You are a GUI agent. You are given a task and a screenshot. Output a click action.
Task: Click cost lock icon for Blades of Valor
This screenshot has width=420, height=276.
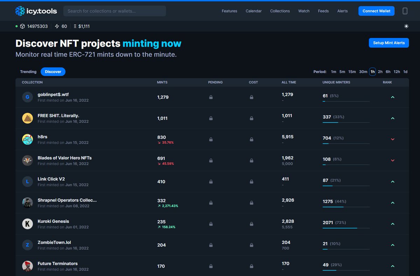[x=252, y=160]
